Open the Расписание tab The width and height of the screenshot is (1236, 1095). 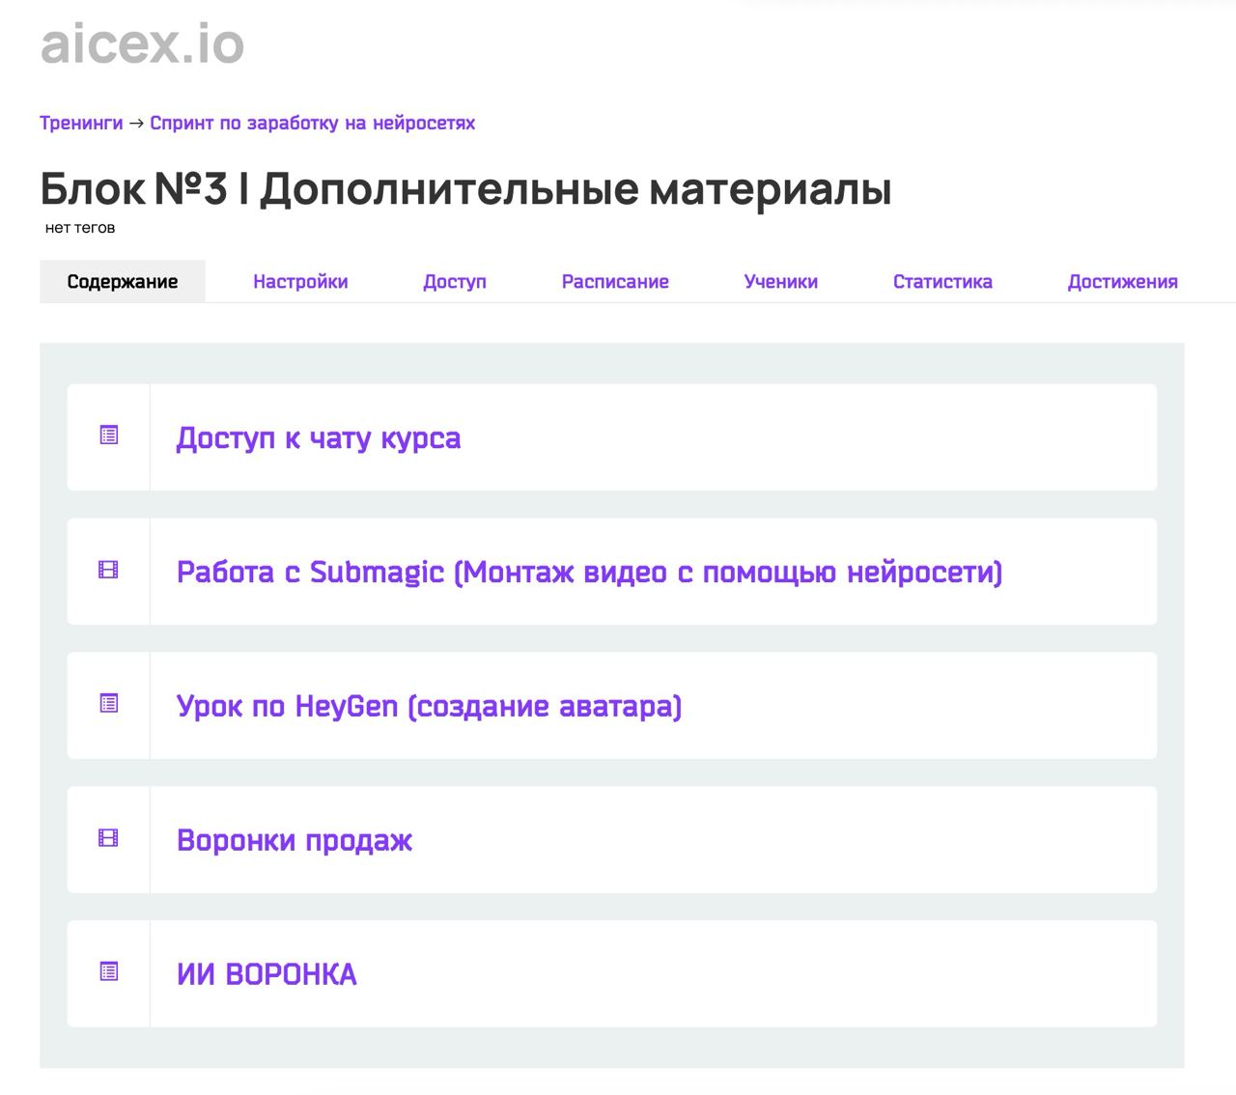point(615,282)
